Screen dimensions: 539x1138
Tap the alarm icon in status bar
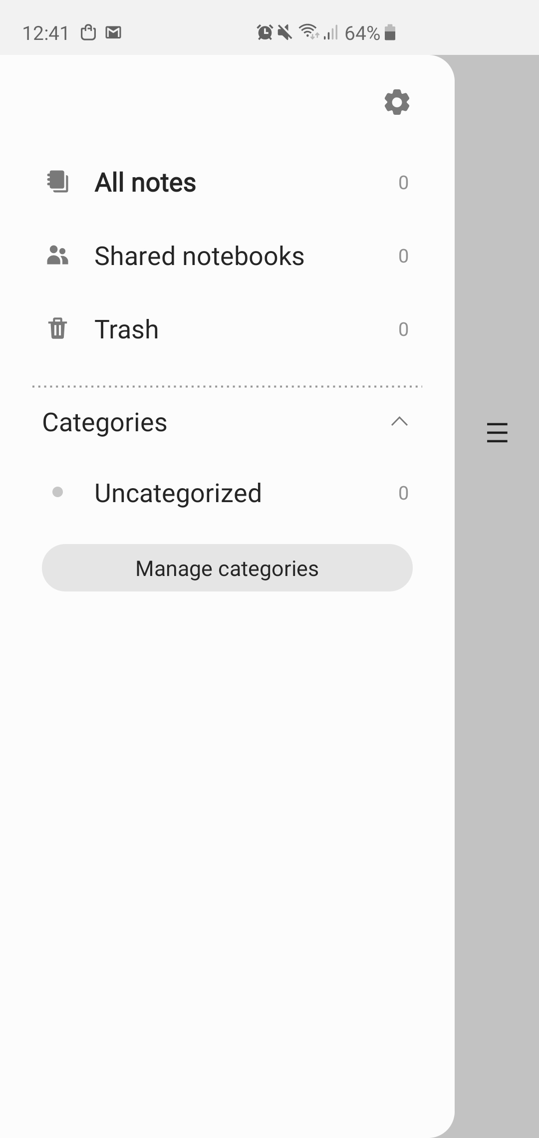265,33
